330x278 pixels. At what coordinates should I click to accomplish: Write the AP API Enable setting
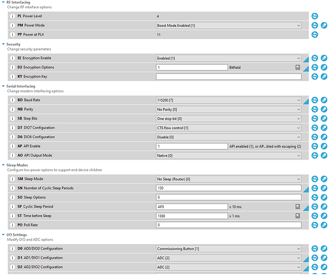[x=324, y=146]
